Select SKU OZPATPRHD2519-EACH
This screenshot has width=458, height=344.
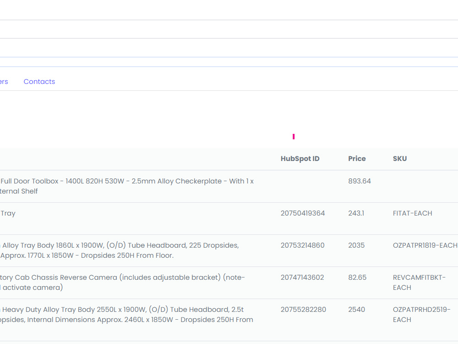[421, 315]
